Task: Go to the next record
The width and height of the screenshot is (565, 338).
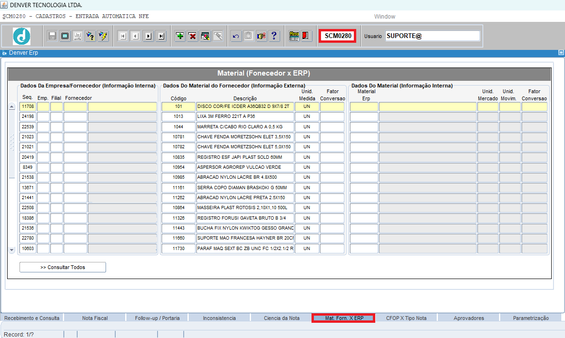Action: tap(148, 36)
